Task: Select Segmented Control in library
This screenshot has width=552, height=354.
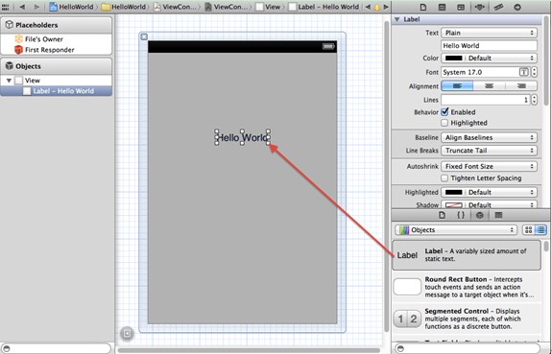Action: click(467, 319)
